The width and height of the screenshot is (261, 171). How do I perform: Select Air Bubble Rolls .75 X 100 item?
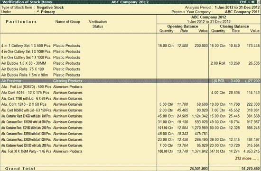tap(22, 69)
